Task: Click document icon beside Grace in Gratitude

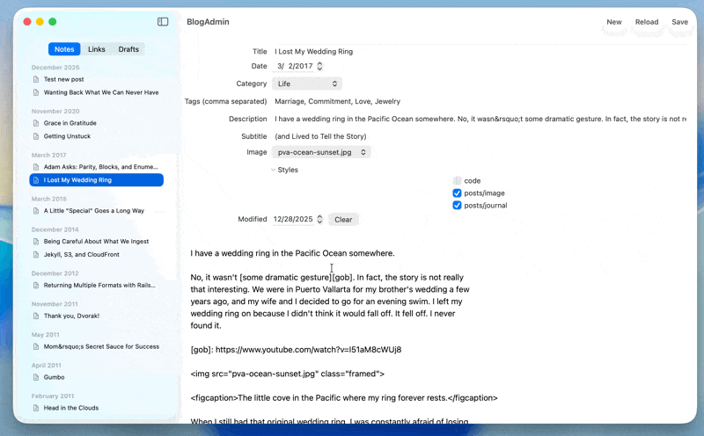Action: pyautogui.click(x=36, y=123)
